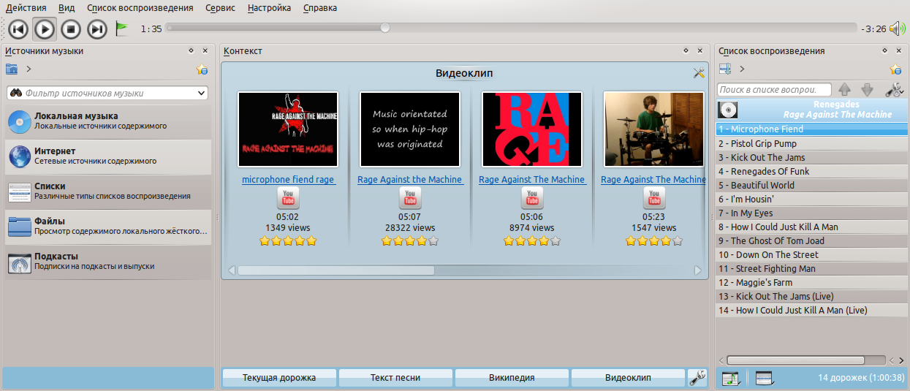Open playlist bookmarks star icon
The height and width of the screenshot is (391, 910).
(895, 69)
